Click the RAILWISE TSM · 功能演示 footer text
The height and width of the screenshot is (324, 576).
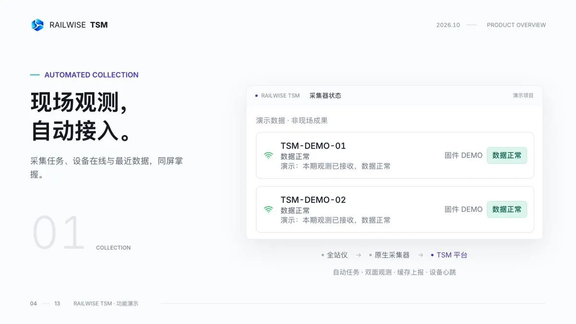106,303
